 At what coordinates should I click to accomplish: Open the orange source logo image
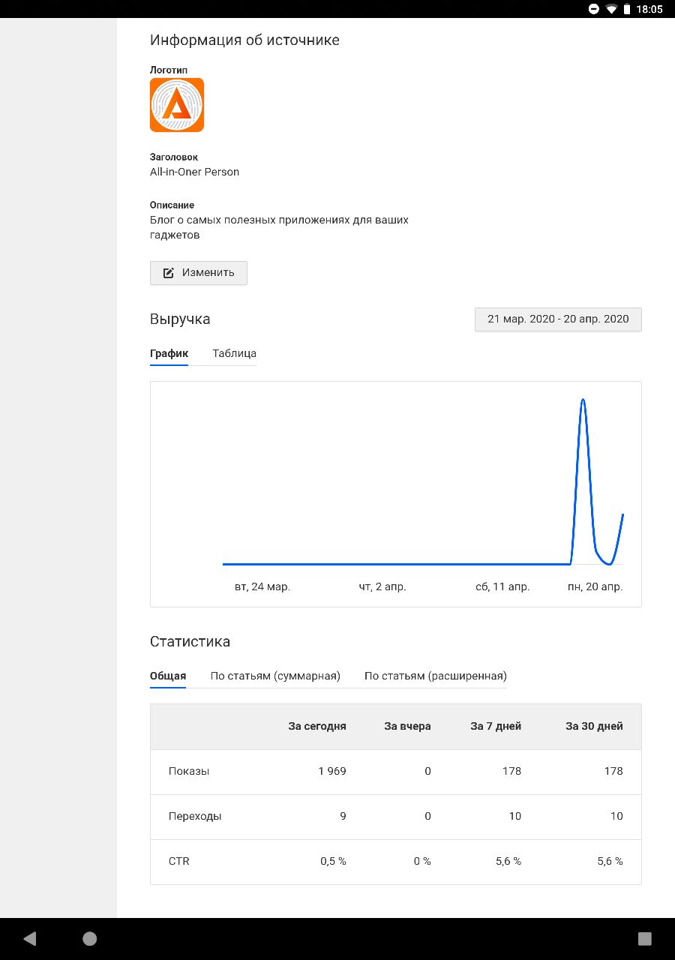click(177, 105)
